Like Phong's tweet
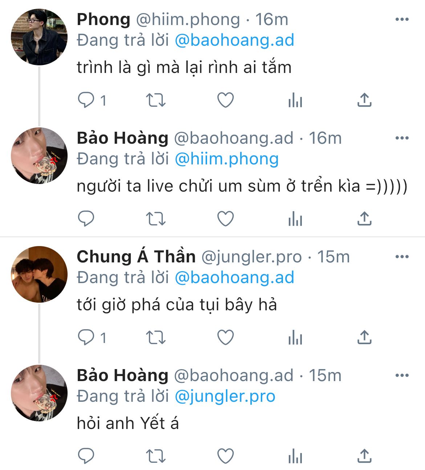The image size is (425, 470). 225,100
